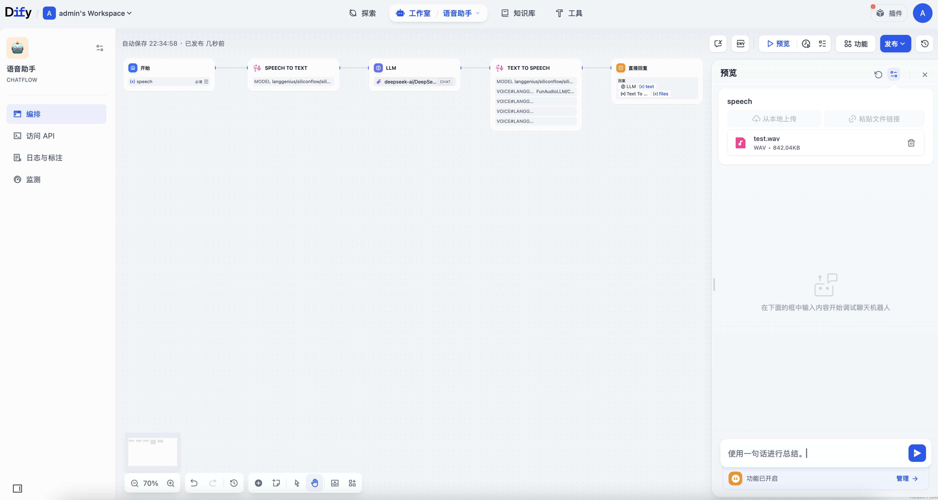Toggle the user input fields panel in preview
Image resolution: width=938 pixels, height=500 pixels.
[894, 75]
